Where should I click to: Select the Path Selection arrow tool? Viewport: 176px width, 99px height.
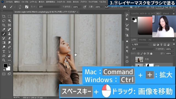click(x=9, y=51)
